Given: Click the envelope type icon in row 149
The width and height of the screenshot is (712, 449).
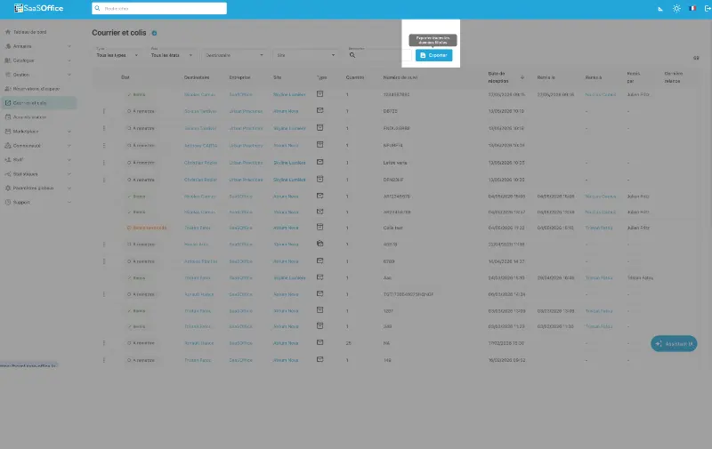Looking at the screenshot, I should 320,360.
